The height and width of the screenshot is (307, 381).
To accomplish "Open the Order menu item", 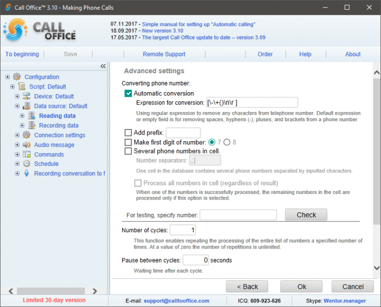I will pos(265,54).
